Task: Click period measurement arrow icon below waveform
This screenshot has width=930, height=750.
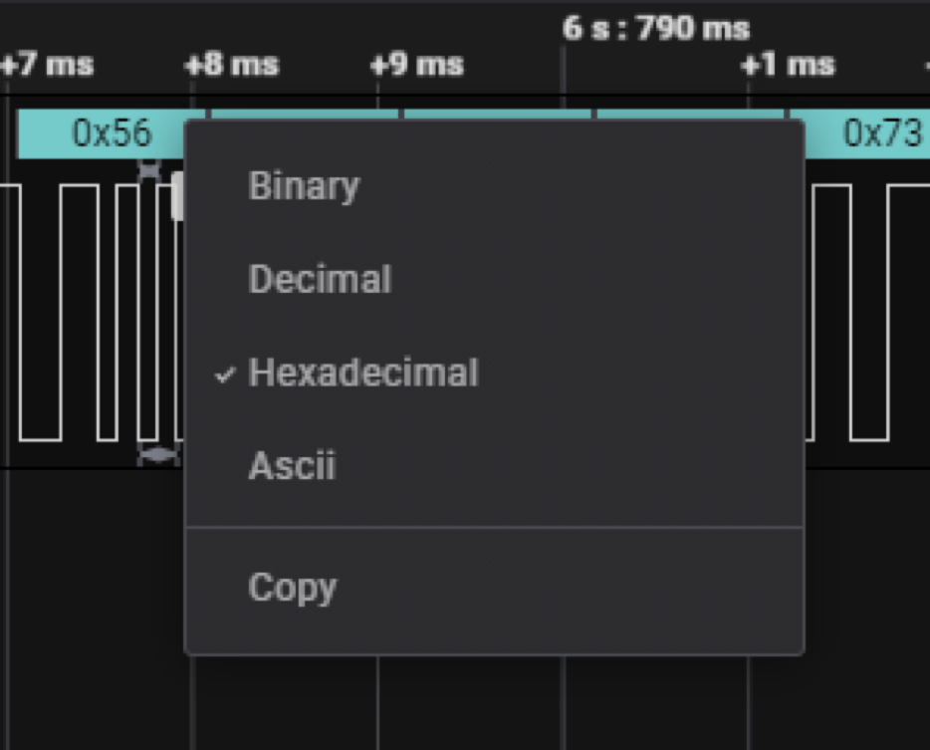Action: [x=157, y=455]
